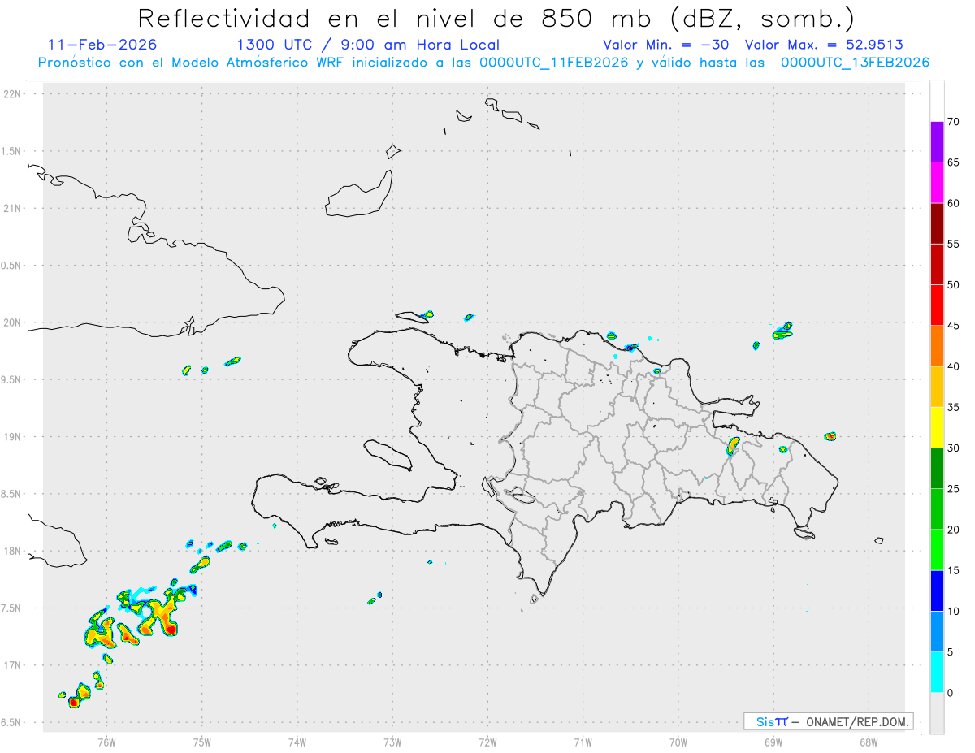The width and height of the screenshot is (975, 753).
Task: Choose the dark green 25–30 dBZ swatch
Action: pyautogui.click(x=937, y=469)
